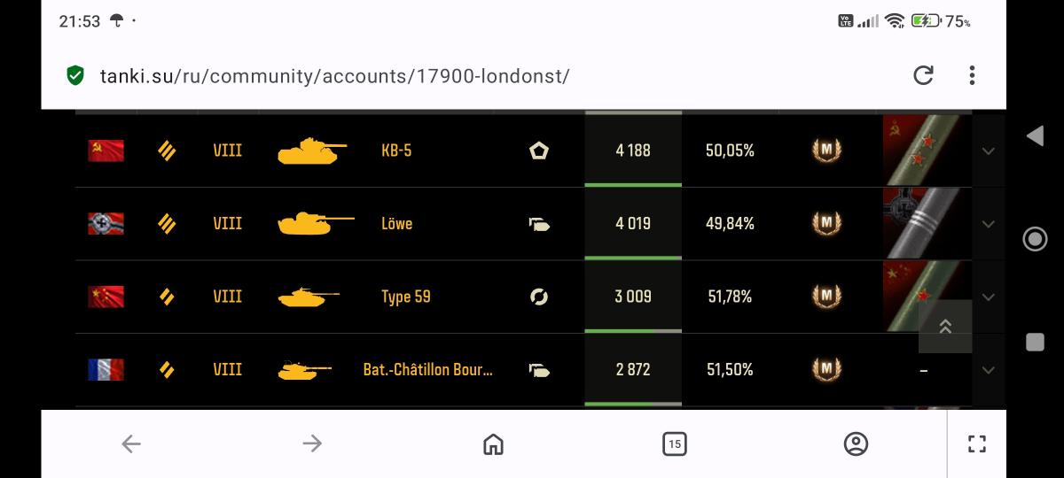Click the Löwe gun mark thumbnail

[922, 224]
